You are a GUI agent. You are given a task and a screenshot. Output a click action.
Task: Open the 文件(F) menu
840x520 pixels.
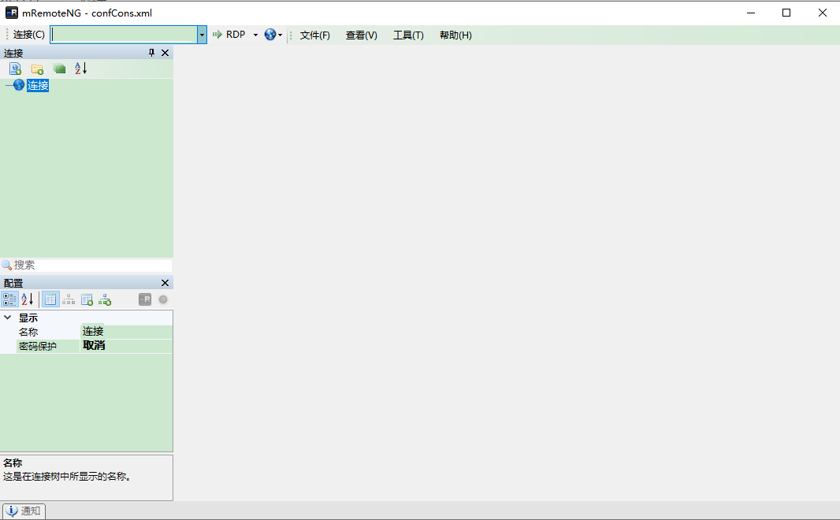click(315, 35)
